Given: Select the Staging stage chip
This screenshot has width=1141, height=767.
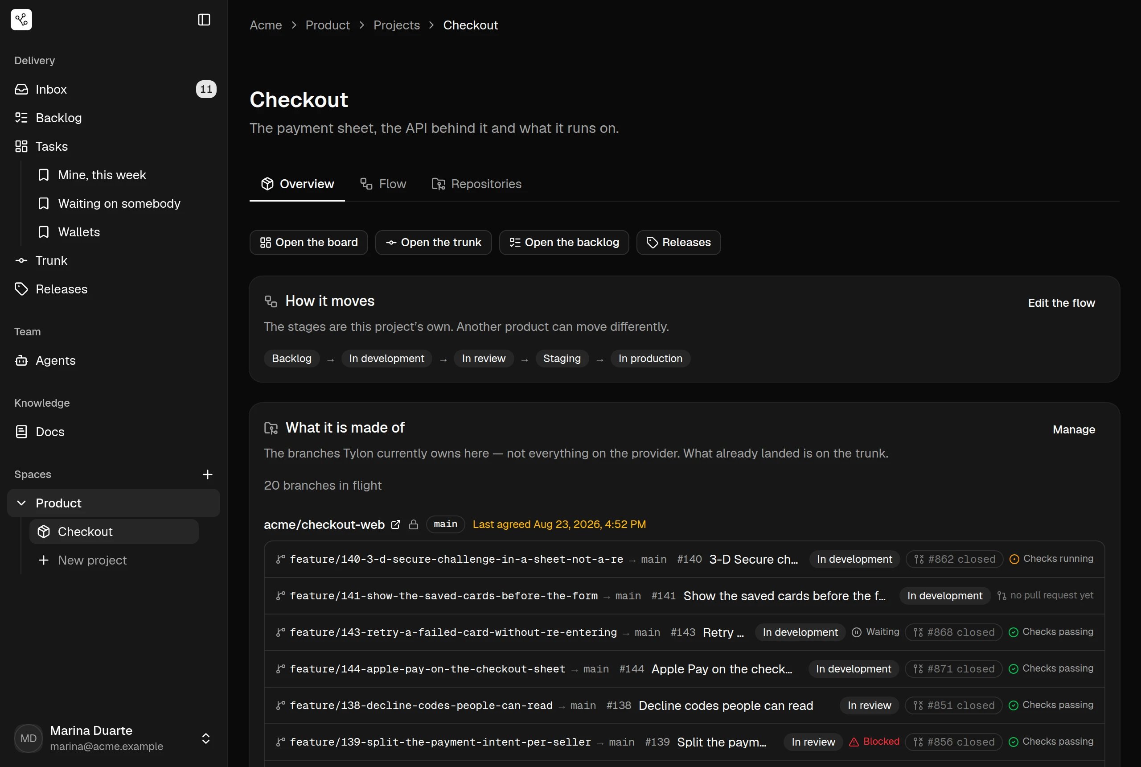Looking at the screenshot, I should [x=562, y=359].
